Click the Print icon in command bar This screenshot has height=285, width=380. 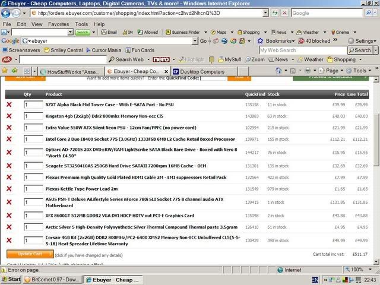308,71
